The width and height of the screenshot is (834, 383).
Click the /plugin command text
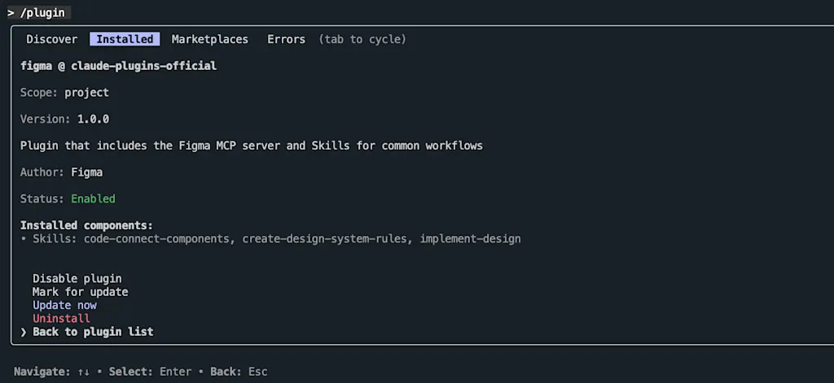(42, 13)
